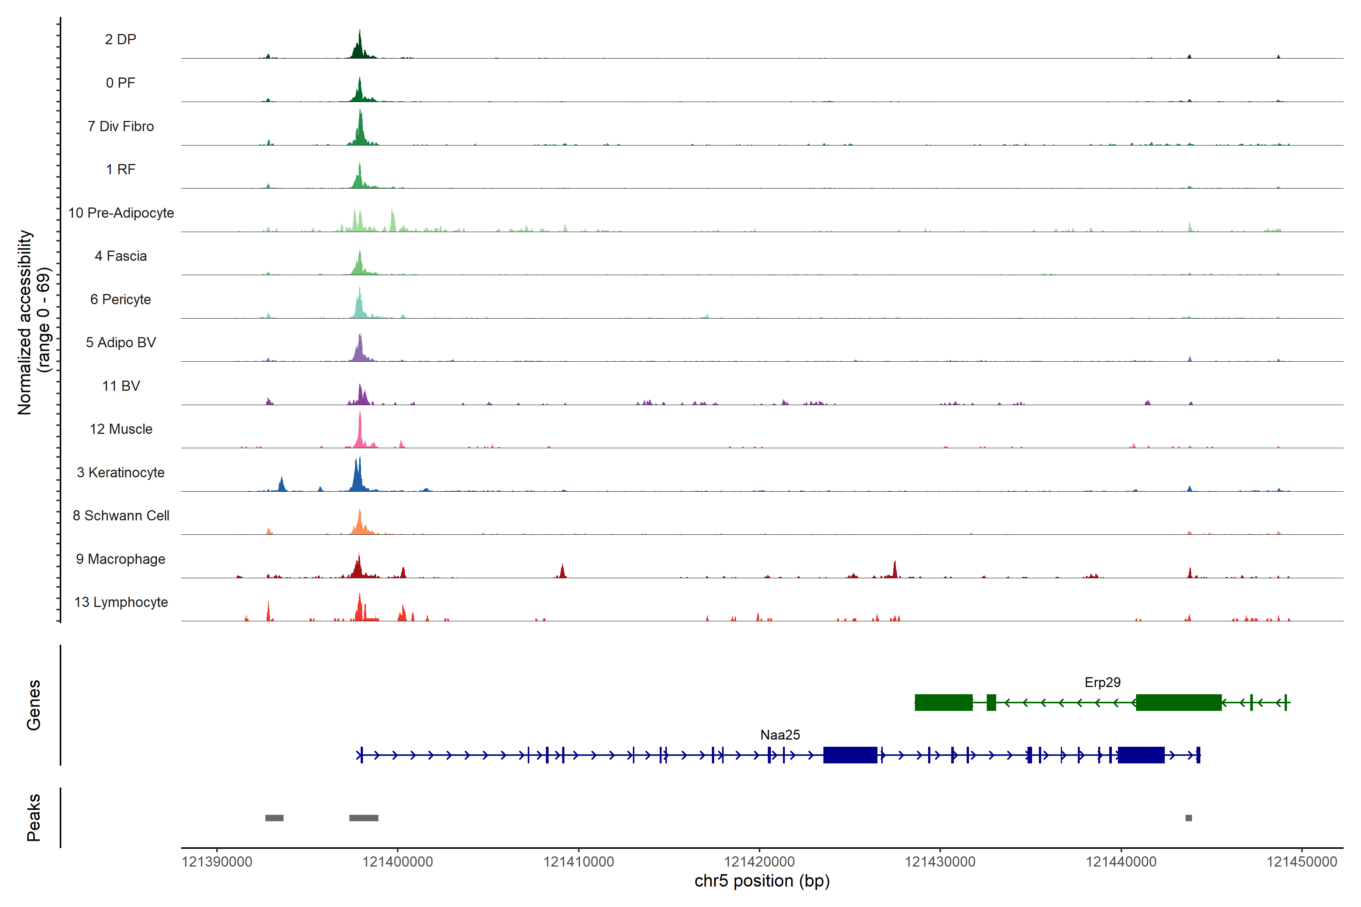Click the tall pink peak in the 12 Muscle track

point(360,431)
